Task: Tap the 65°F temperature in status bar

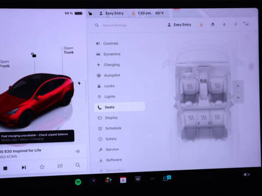Action: pos(159,13)
